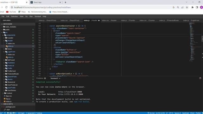Open the browser zoom magnifier icon
This screenshot has width=203, height=114.
[x=178, y=7]
